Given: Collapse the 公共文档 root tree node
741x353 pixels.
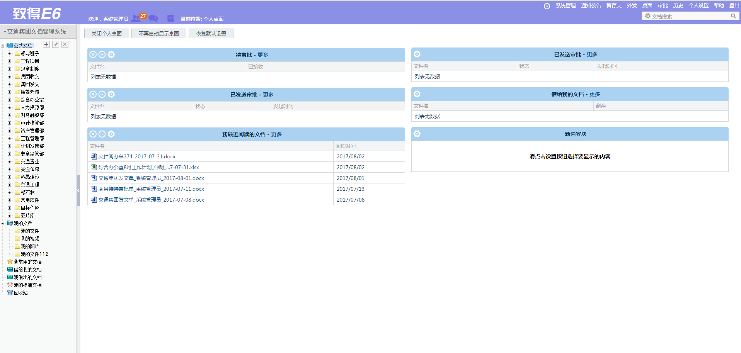Looking at the screenshot, I should (x=3, y=46).
